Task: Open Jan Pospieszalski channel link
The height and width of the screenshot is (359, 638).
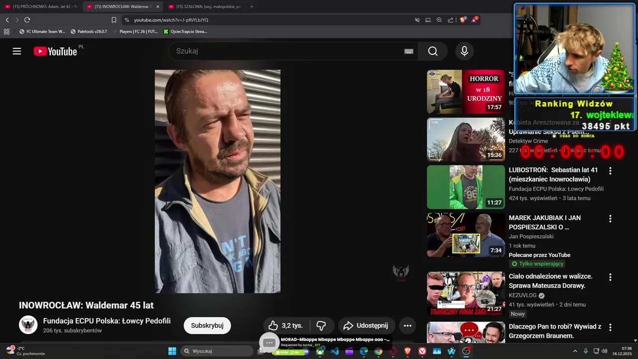Action: click(x=531, y=236)
